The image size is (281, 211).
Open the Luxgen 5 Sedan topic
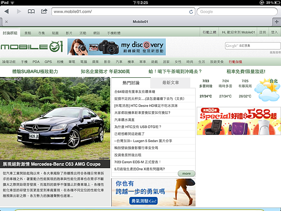[x=143, y=141]
